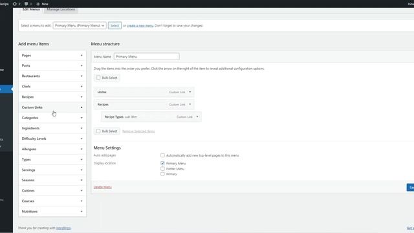
Task: Expand the Allergens panel
Action: tap(52, 149)
